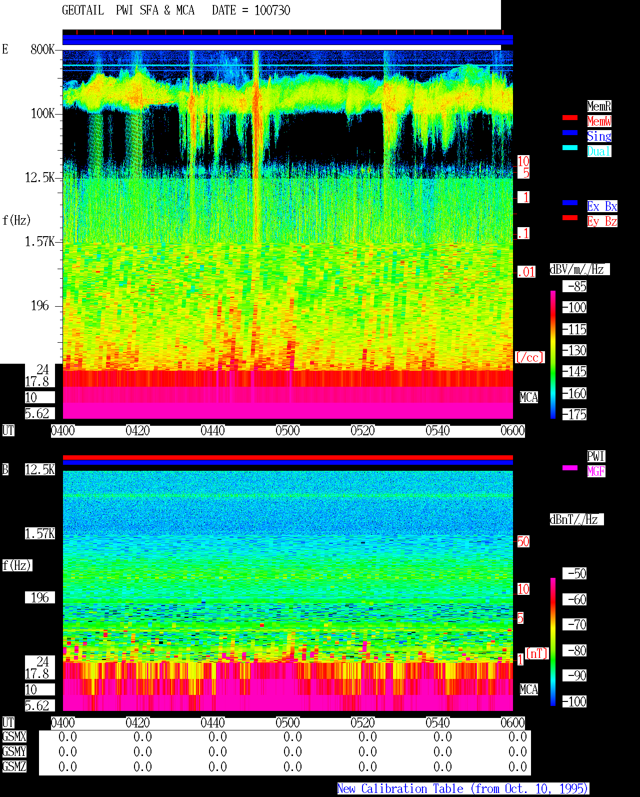Screen dimensions: 640x797
Task: Click the [/cc] density unit label
Action: pyautogui.click(x=529, y=357)
